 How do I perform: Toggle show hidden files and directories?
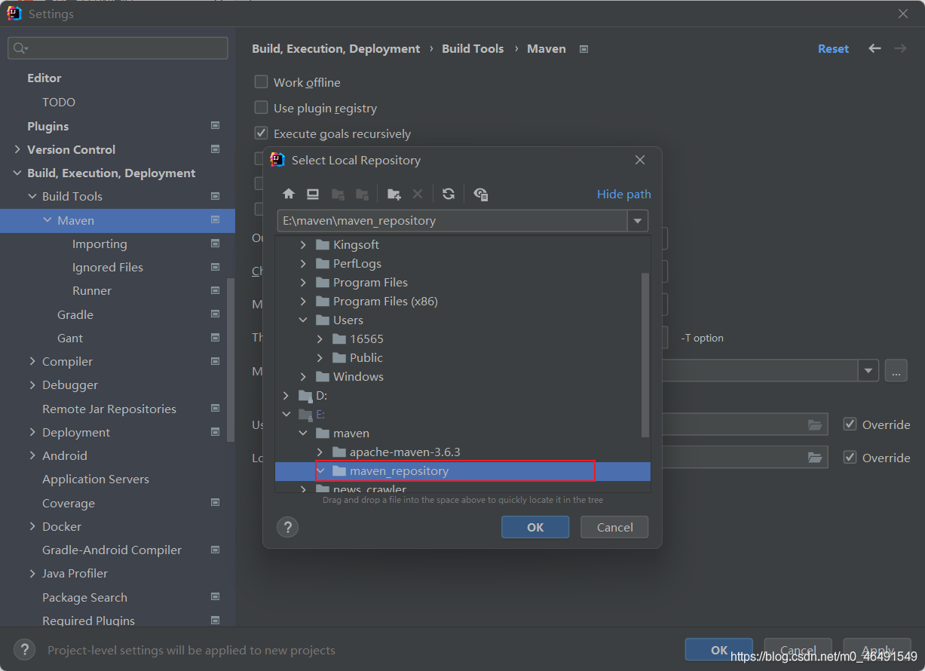coord(481,194)
